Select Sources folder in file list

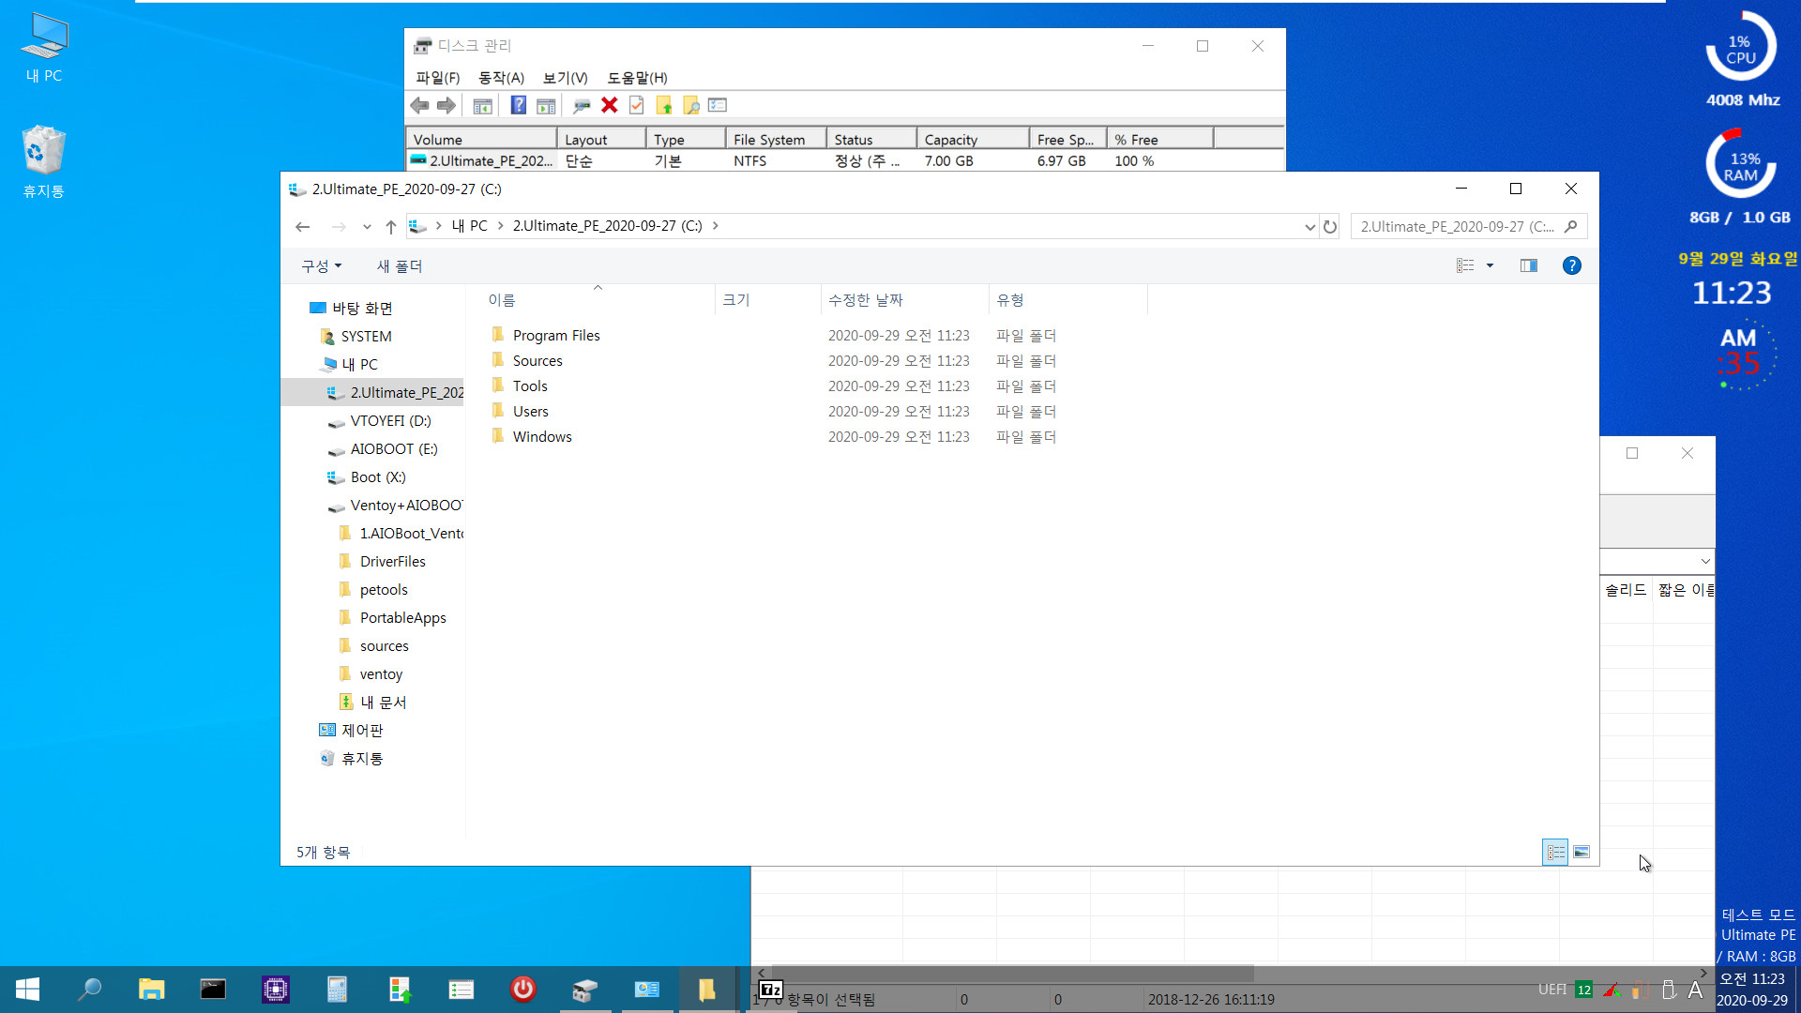click(537, 361)
